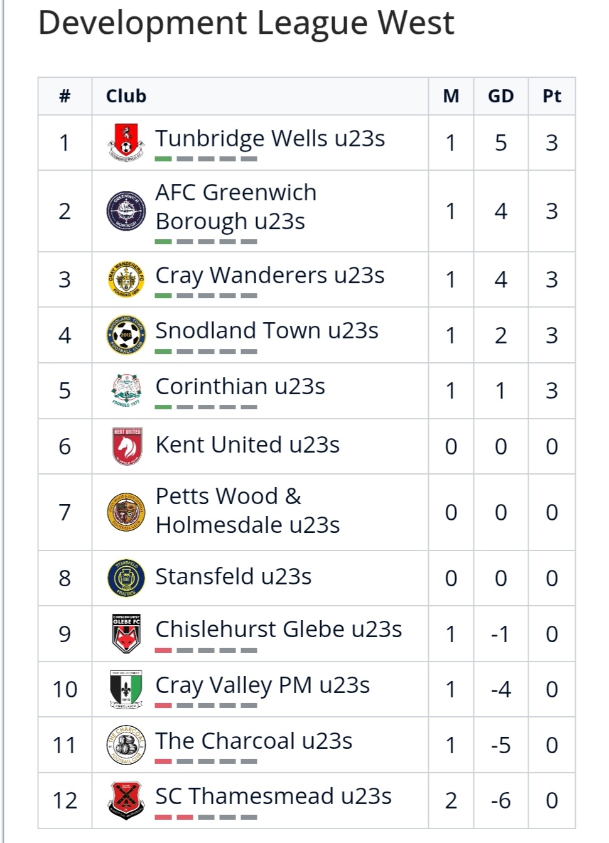
Task: Click the AFC Greenwich Borough crest icon
Action: click(x=126, y=212)
